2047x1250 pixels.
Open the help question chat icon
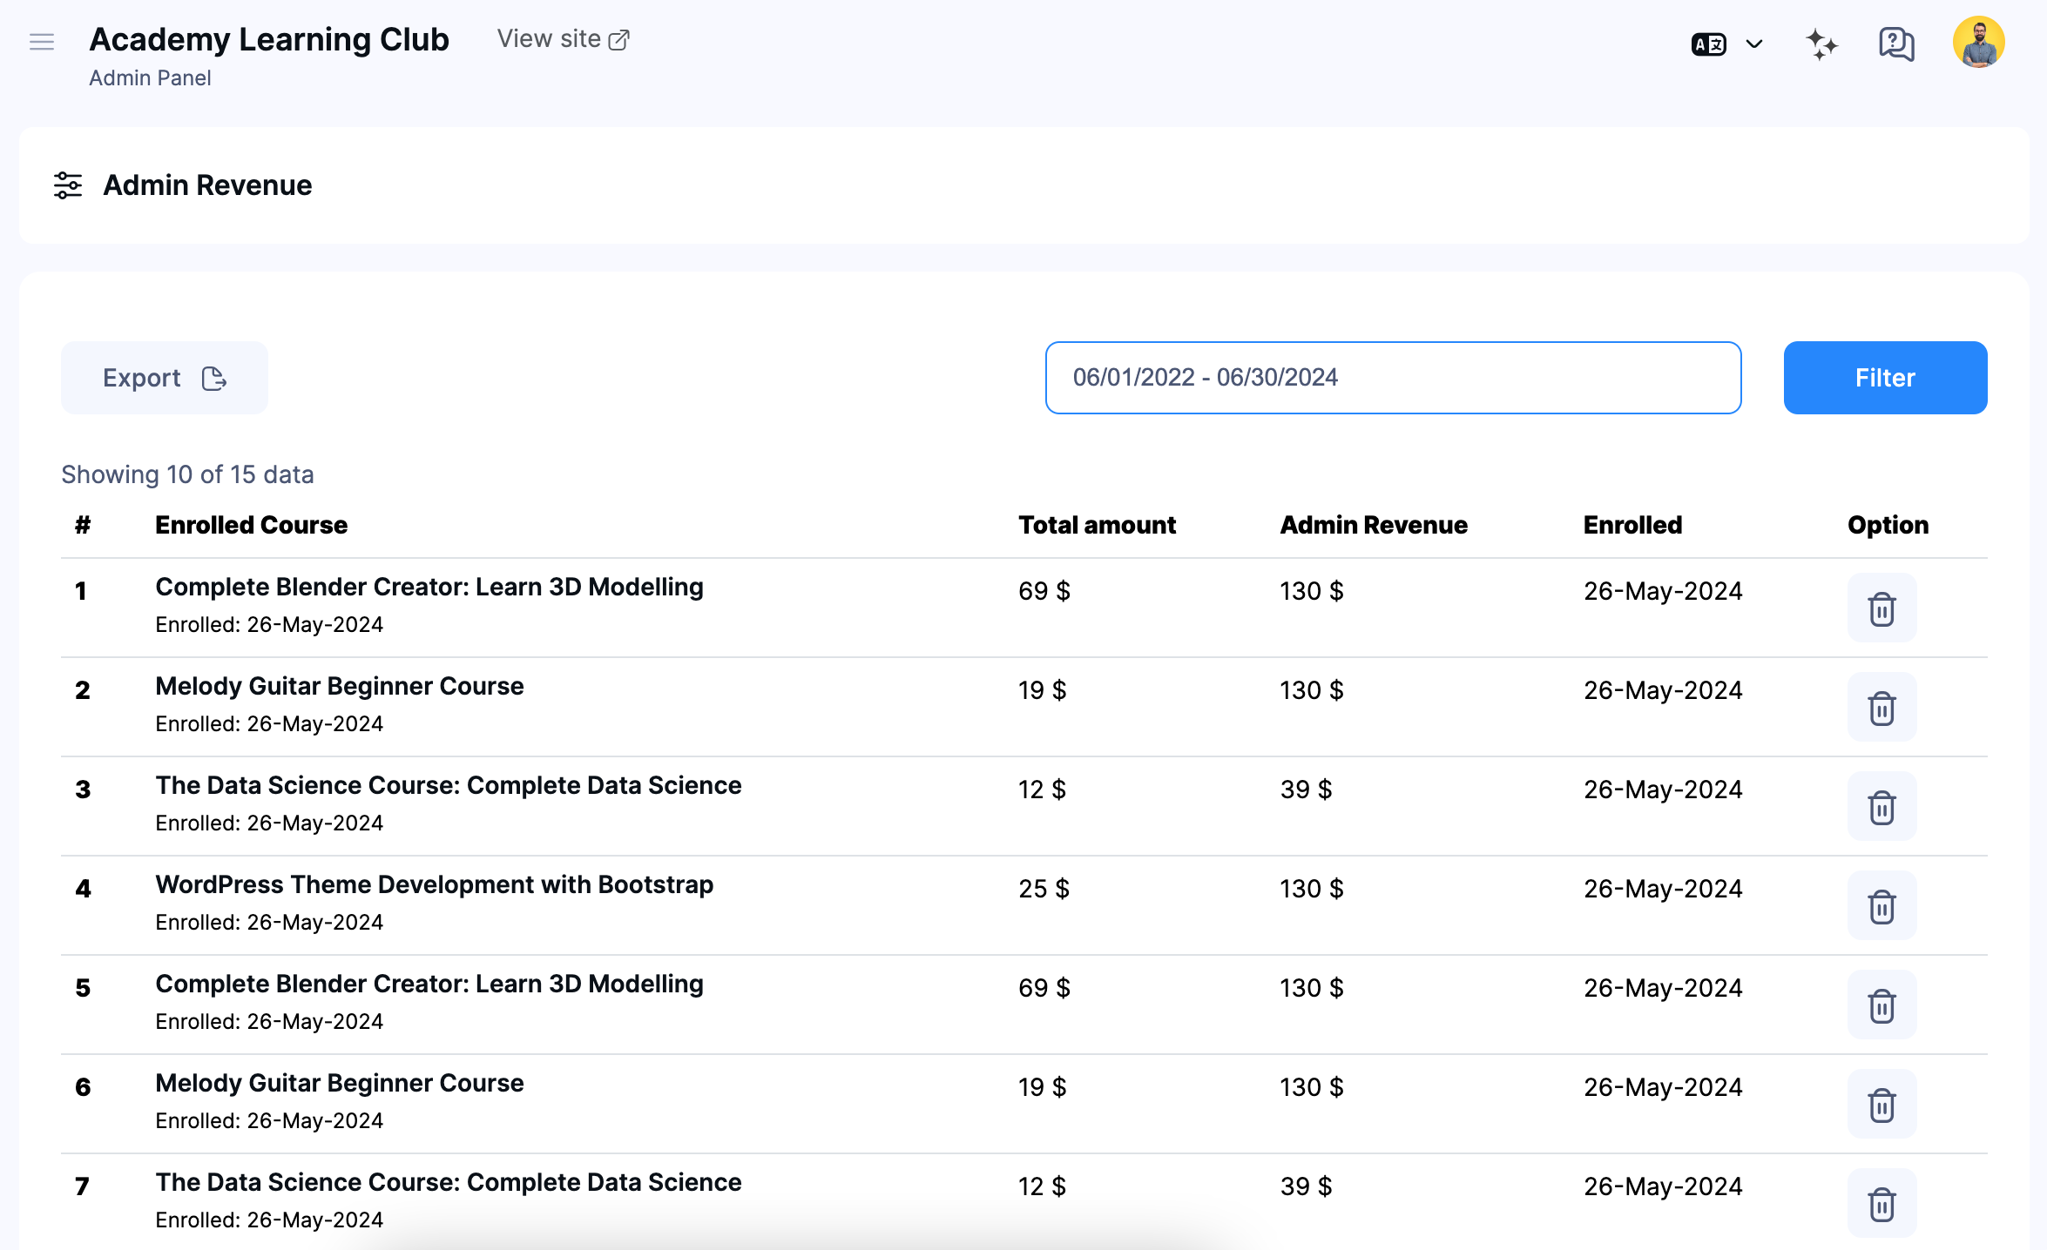1895,44
